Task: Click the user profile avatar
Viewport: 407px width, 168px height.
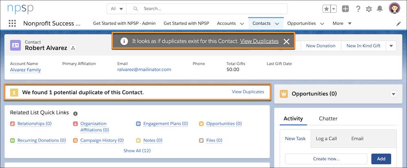Action: 394,8
